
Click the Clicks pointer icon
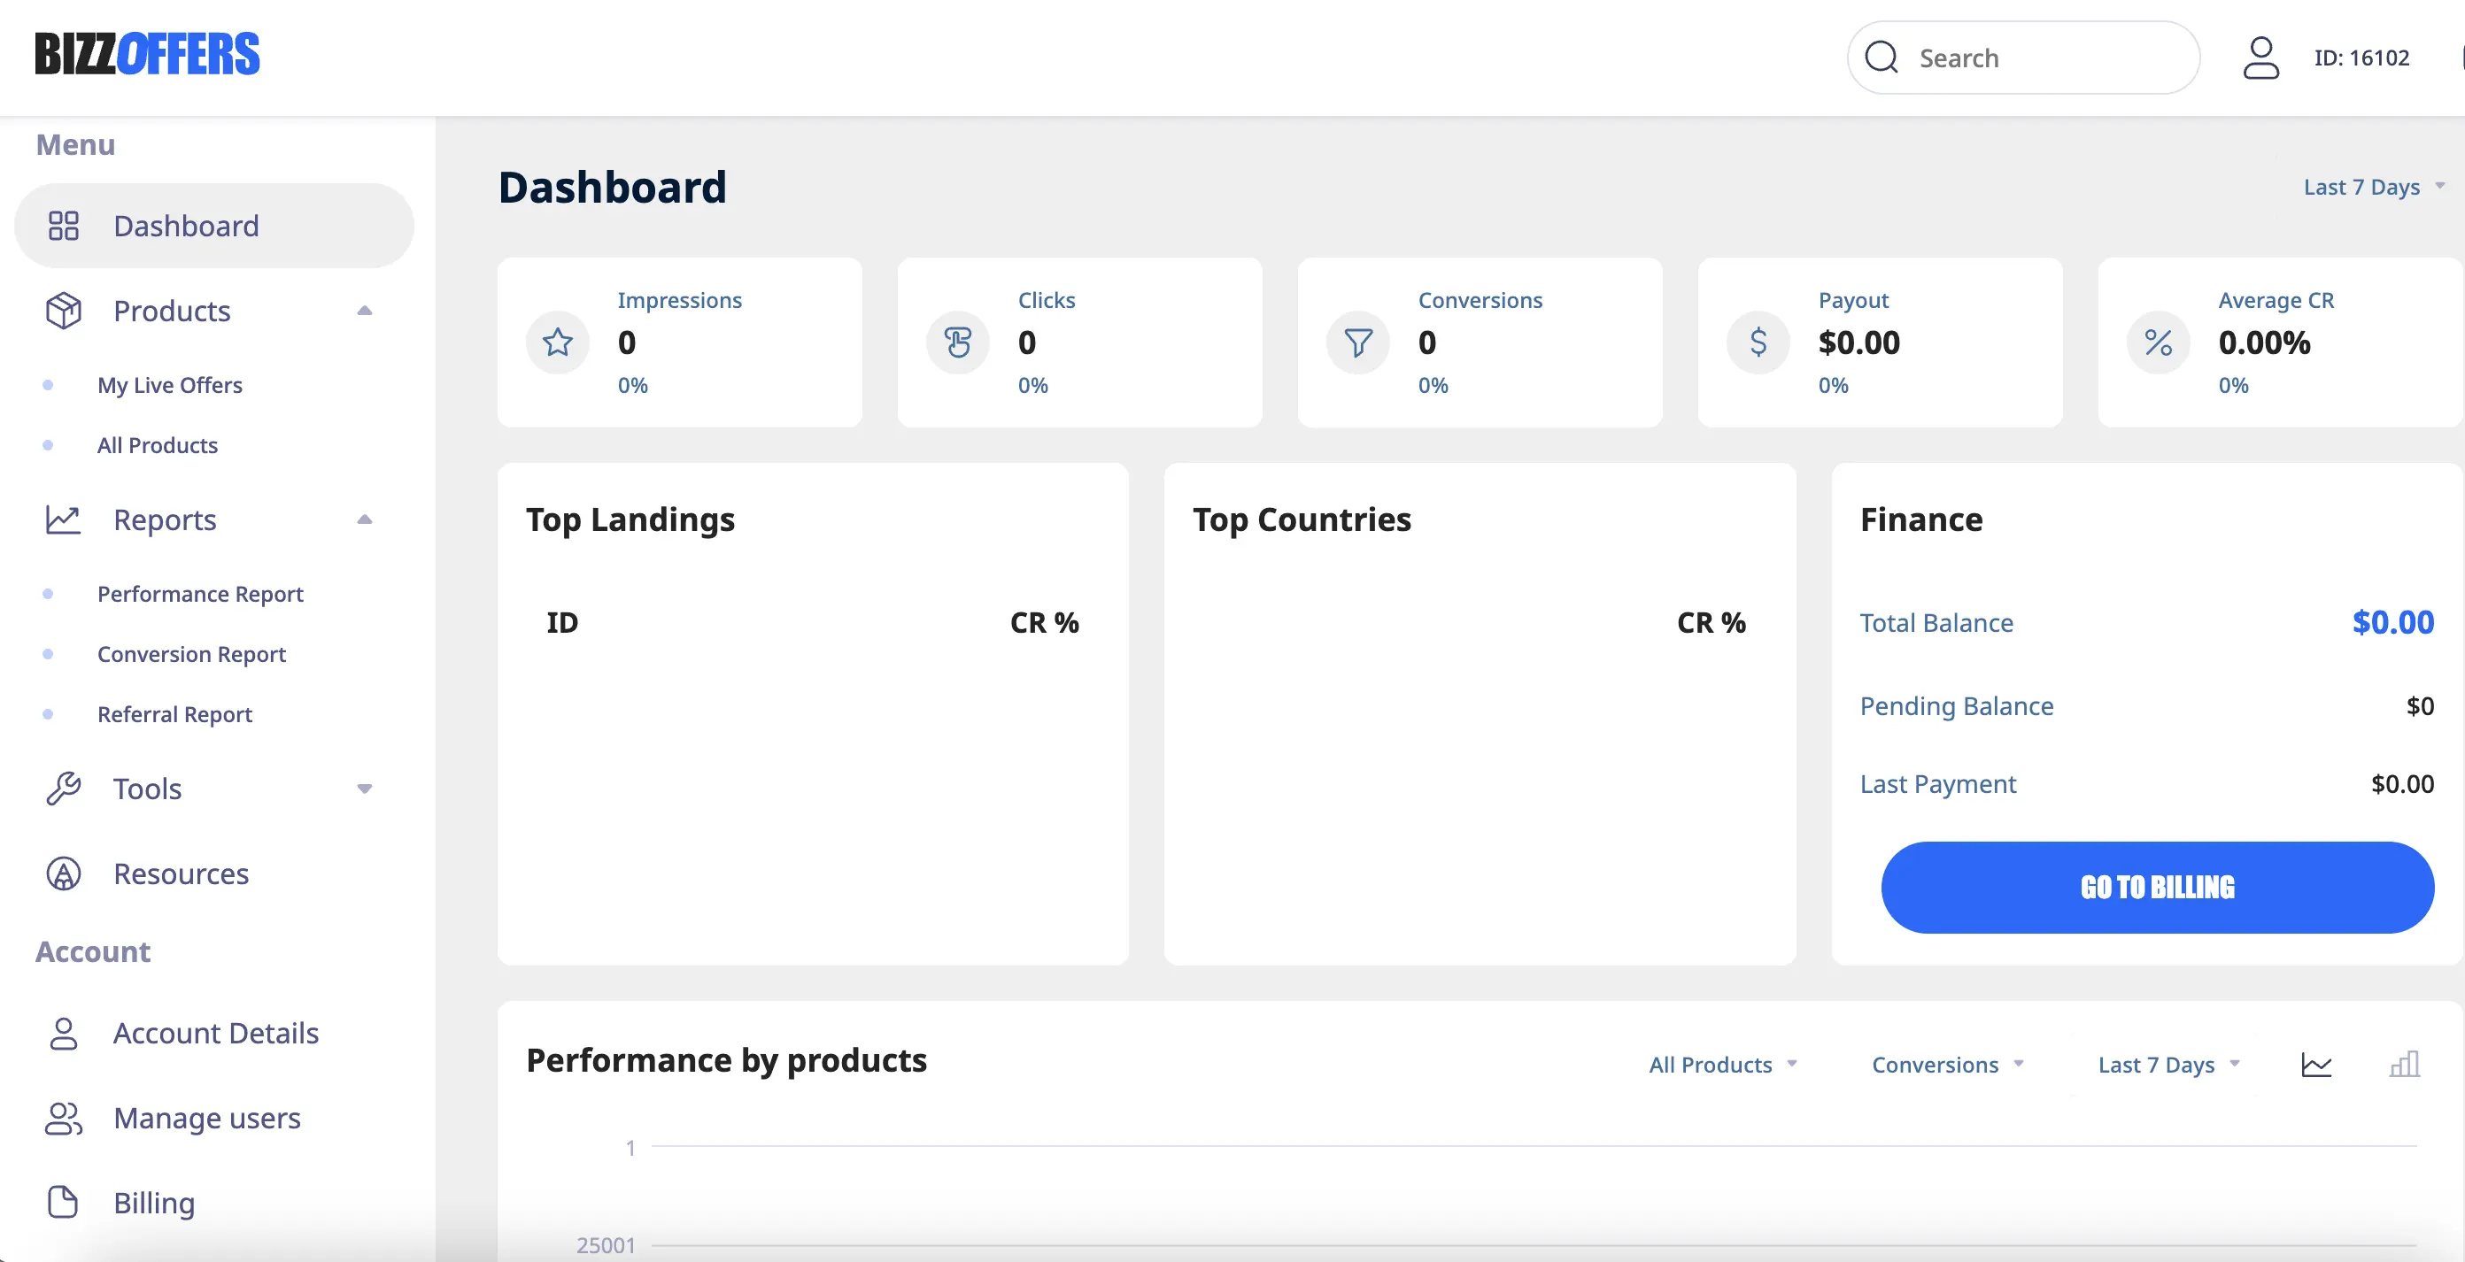(958, 342)
